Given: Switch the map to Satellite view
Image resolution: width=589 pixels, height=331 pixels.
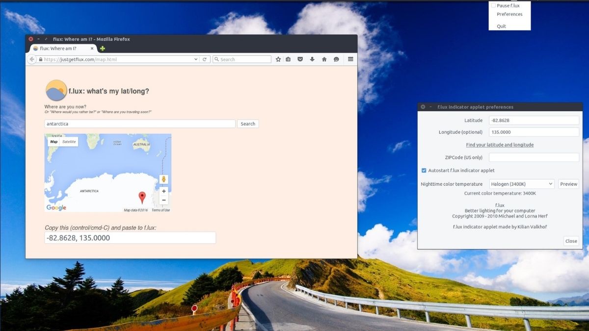Looking at the screenshot, I should coord(69,142).
